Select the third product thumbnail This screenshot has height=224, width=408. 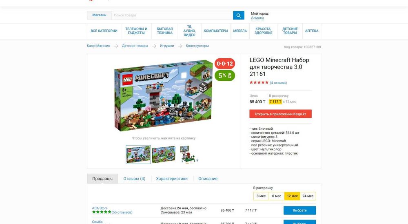point(188,155)
